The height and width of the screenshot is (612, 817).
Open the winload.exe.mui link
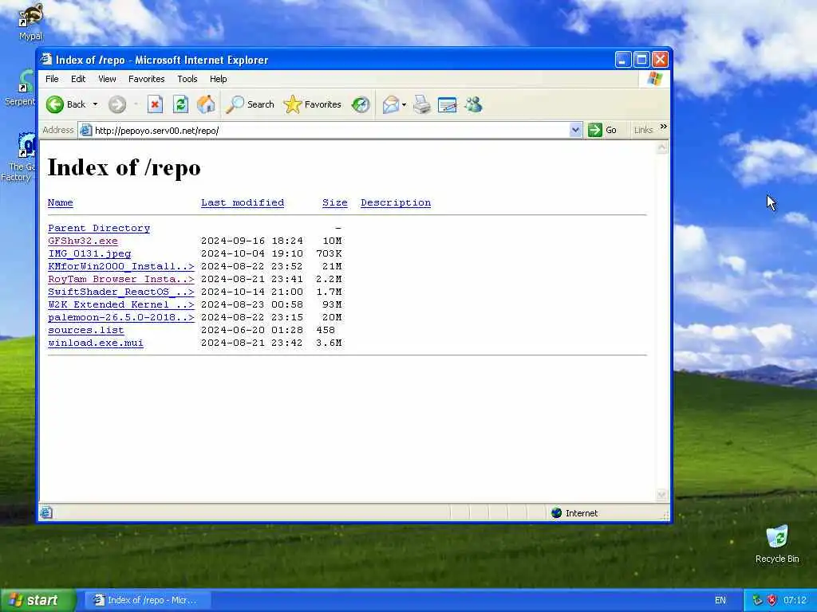coord(96,343)
